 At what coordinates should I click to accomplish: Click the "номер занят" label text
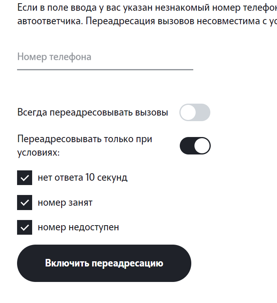65,203
